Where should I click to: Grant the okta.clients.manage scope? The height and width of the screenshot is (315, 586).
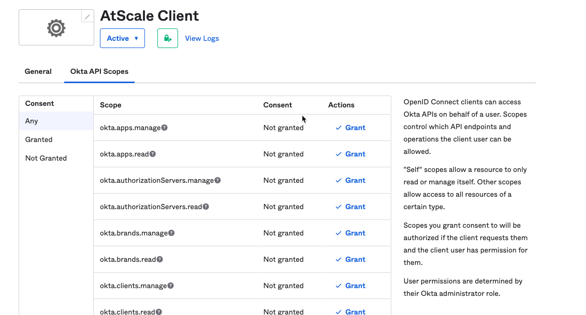[x=350, y=286]
